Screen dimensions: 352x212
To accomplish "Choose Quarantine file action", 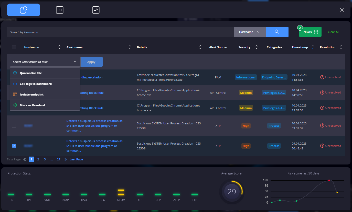I will [45, 73].
